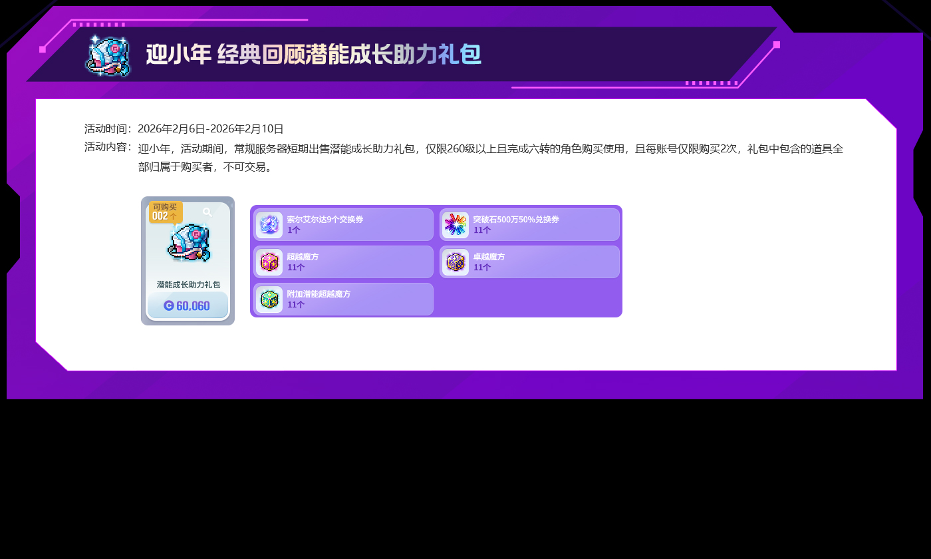Screen dimensions: 931x559
Task: Click the banner title 迎小年 经典回顾潜能成长助力礼包
Action: 313,55
